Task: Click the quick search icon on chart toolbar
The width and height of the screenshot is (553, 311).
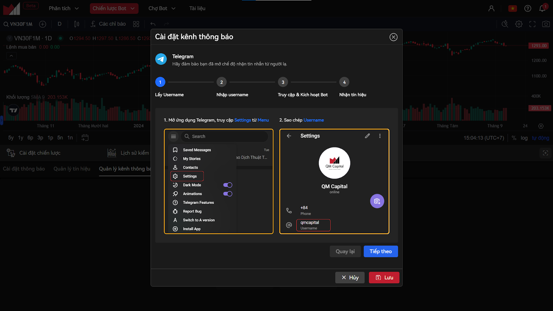Action: point(505,24)
